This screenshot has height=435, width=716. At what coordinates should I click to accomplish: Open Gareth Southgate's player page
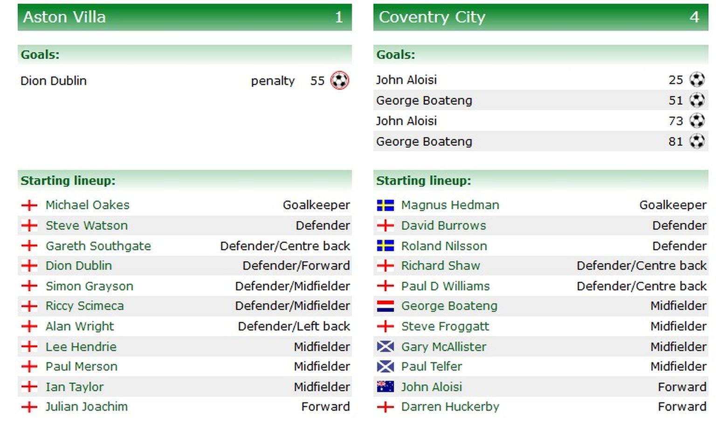98,246
